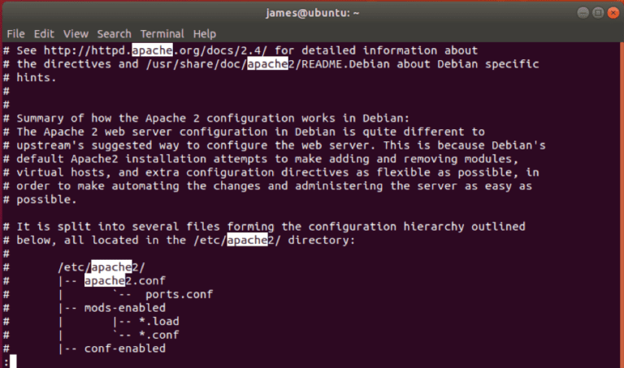Click the word 'possible.' on its own line
Screen dimensions: 624x368
coord(46,200)
